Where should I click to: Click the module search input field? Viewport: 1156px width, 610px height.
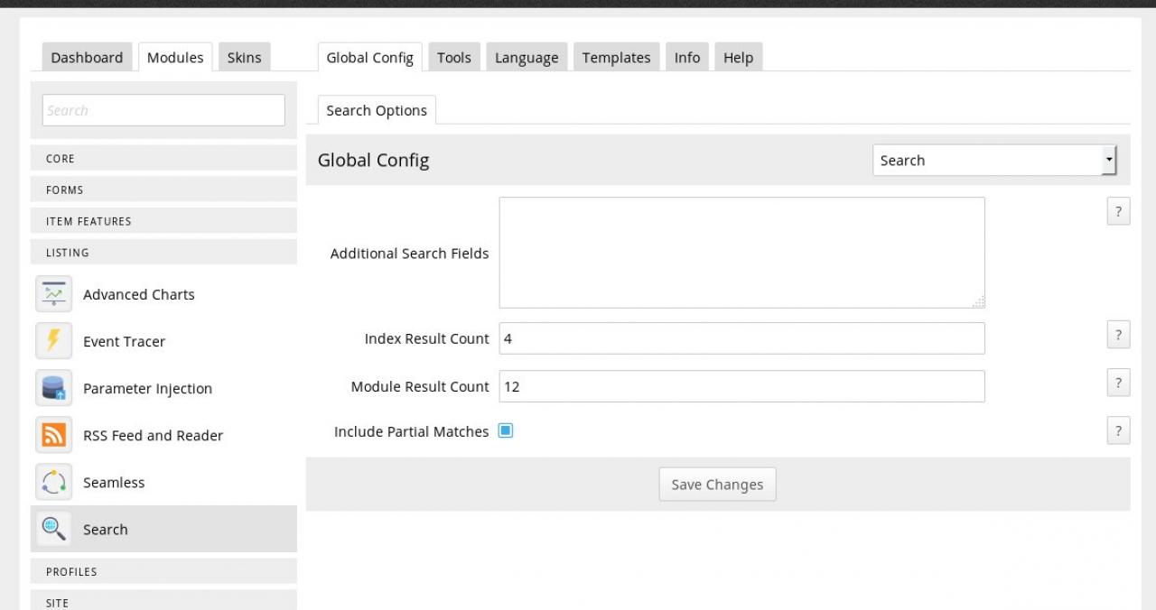click(163, 110)
